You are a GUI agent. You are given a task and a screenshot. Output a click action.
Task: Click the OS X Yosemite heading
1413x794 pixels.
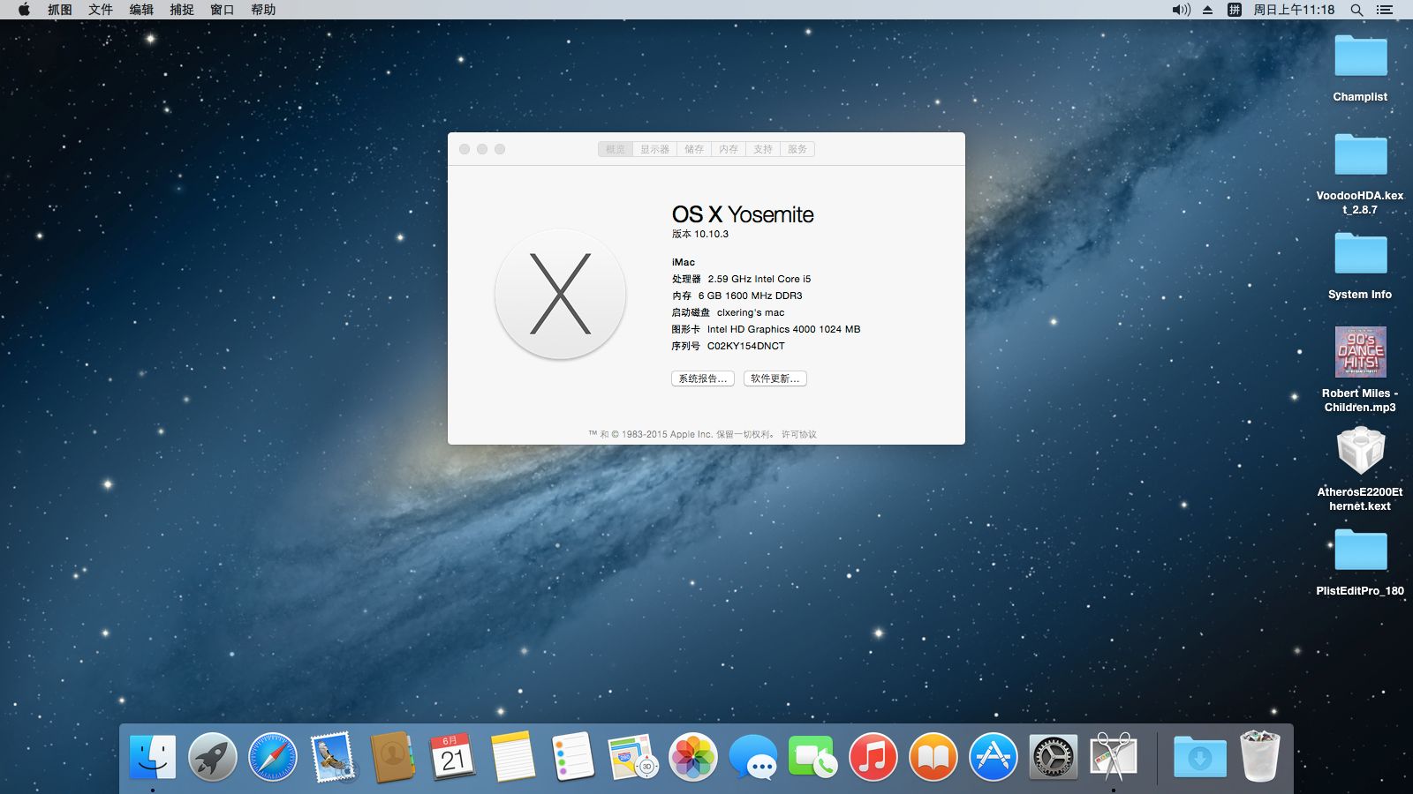743,214
